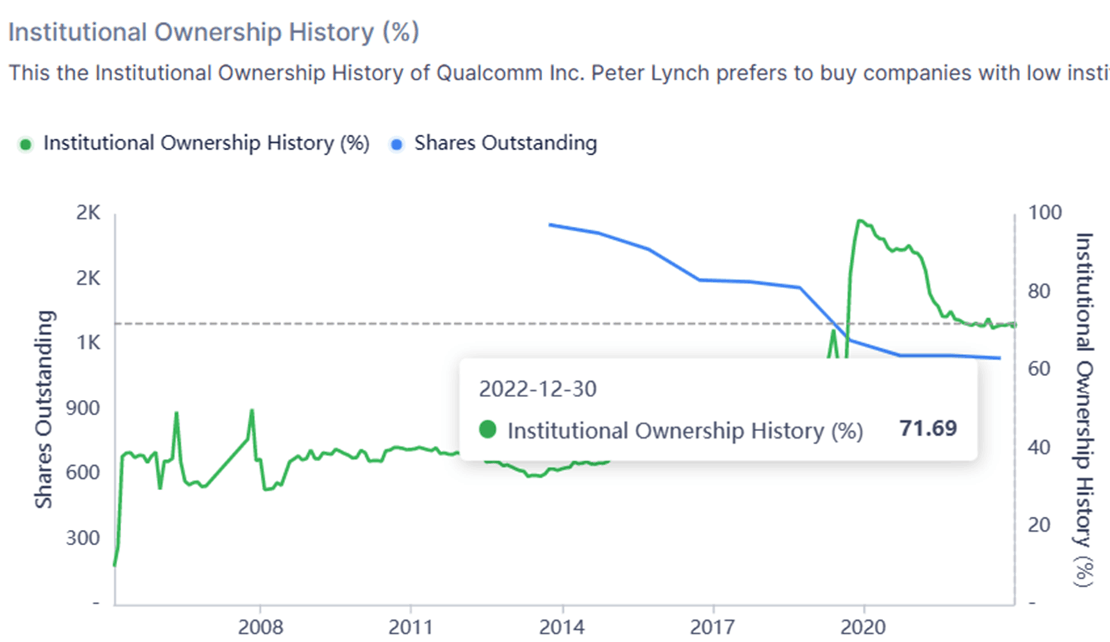Image resolution: width=1110 pixels, height=642 pixels.
Task: Select the 2011 x-axis label
Action: click(x=411, y=627)
